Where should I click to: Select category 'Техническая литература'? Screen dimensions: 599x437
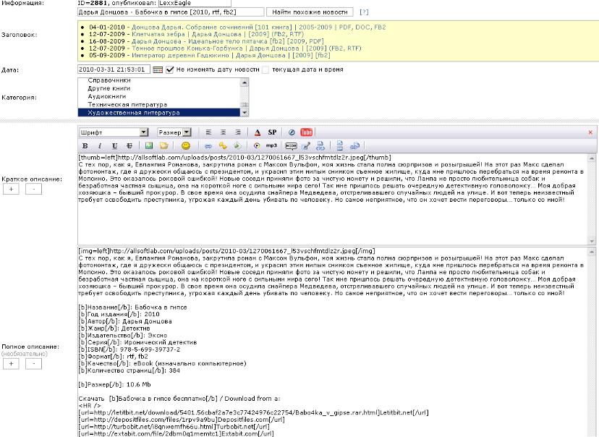[127, 104]
